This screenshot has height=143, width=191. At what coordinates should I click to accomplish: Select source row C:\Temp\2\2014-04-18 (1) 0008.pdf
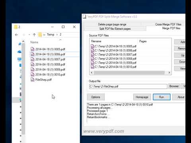[113, 58]
